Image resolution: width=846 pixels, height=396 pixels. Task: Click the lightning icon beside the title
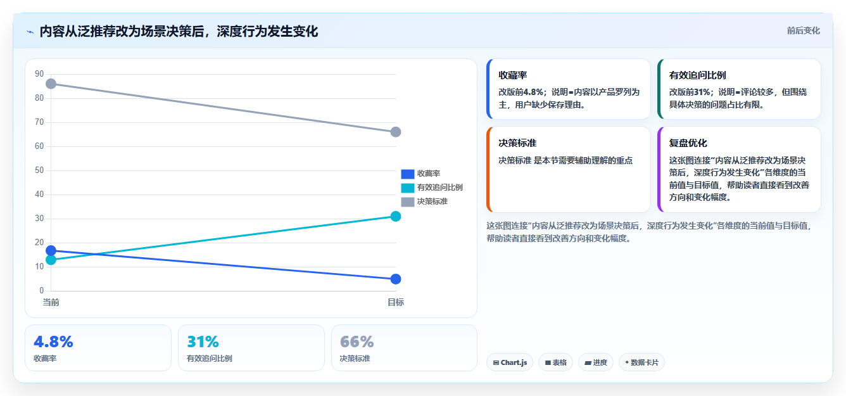[x=30, y=32]
